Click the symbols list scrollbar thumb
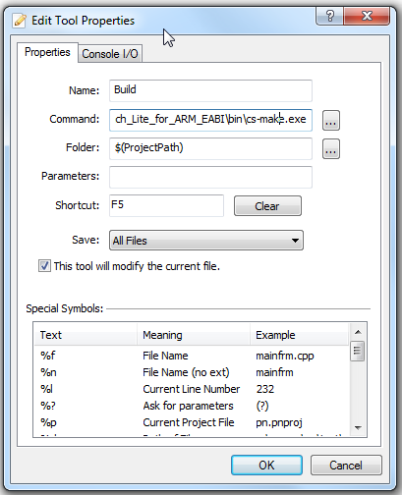The image size is (402, 495). (x=358, y=351)
